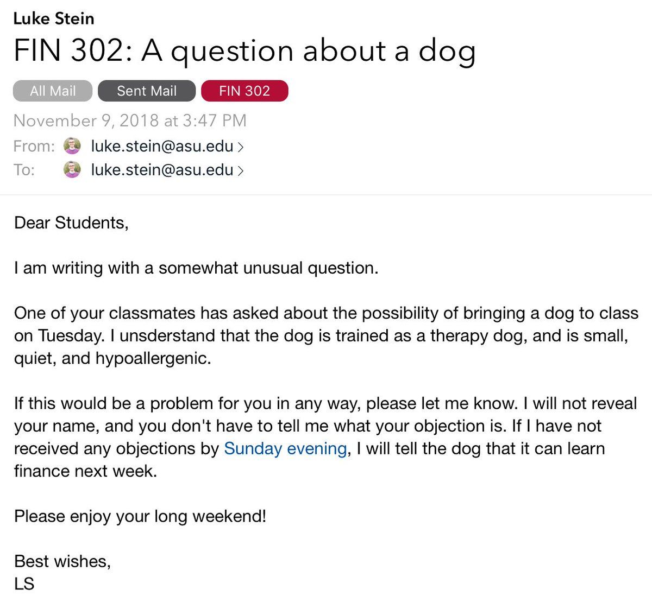
Task: Open the red FIN 302 mailbox tag
Action: pyautogui.click(x=244, y=91)
